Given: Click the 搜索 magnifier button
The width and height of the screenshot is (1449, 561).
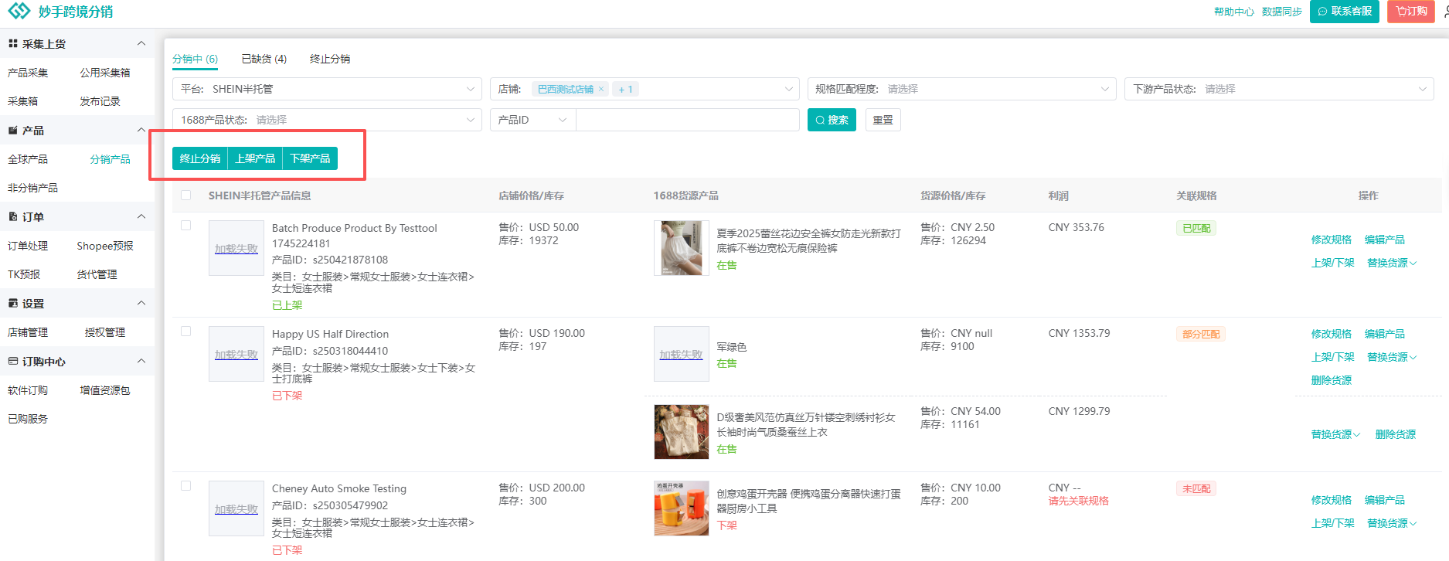Looking at the screenshot, I should 832,120.
